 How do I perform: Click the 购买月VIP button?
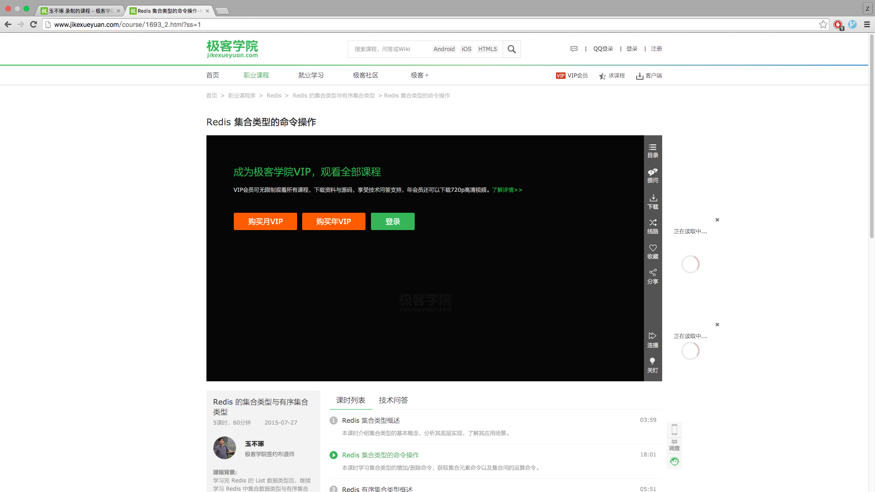(265, 221)
